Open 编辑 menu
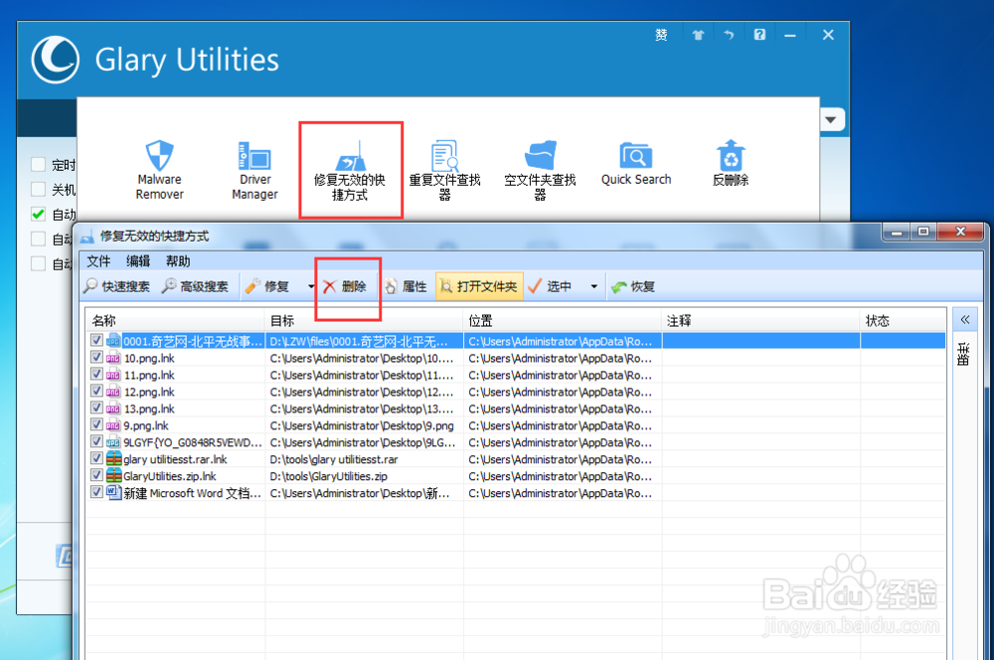This screenshot has width=994, height=660. [x=138, y=261]
